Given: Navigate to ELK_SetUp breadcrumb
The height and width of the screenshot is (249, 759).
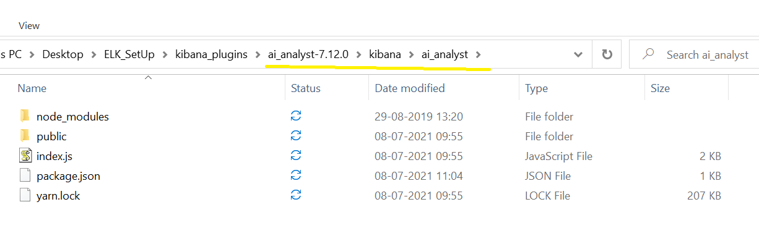Looking at the screenshot, I should tap(128, 54).
